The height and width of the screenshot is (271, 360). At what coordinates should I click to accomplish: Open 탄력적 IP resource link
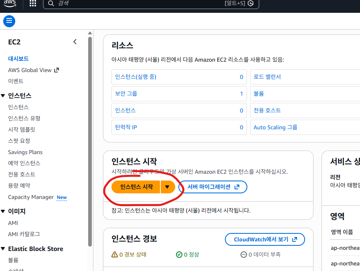pyautogui.click(x=126, y=127)
